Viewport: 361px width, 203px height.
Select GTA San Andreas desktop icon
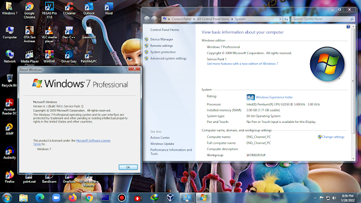(x=29, y=34)
